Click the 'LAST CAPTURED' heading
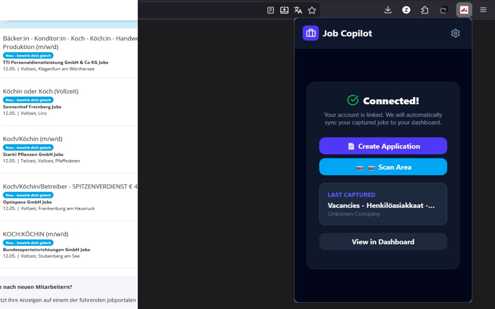This screenshot has height=309, width=495. coord(352,195)
